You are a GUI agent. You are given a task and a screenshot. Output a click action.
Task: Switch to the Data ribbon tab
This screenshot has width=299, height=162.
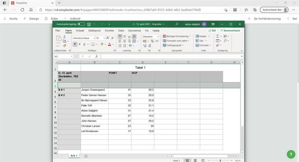click(121, 30)
